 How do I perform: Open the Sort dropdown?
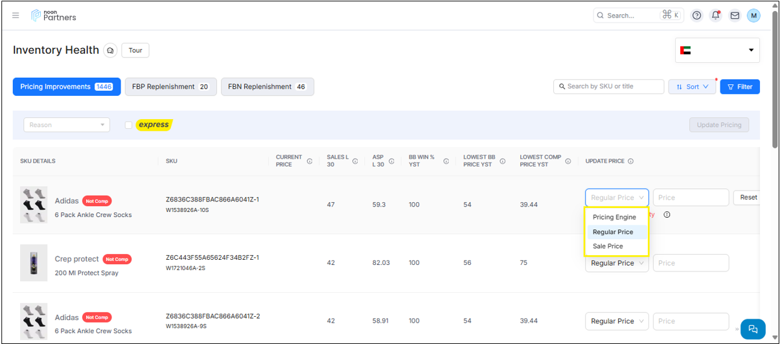point(692,87)
